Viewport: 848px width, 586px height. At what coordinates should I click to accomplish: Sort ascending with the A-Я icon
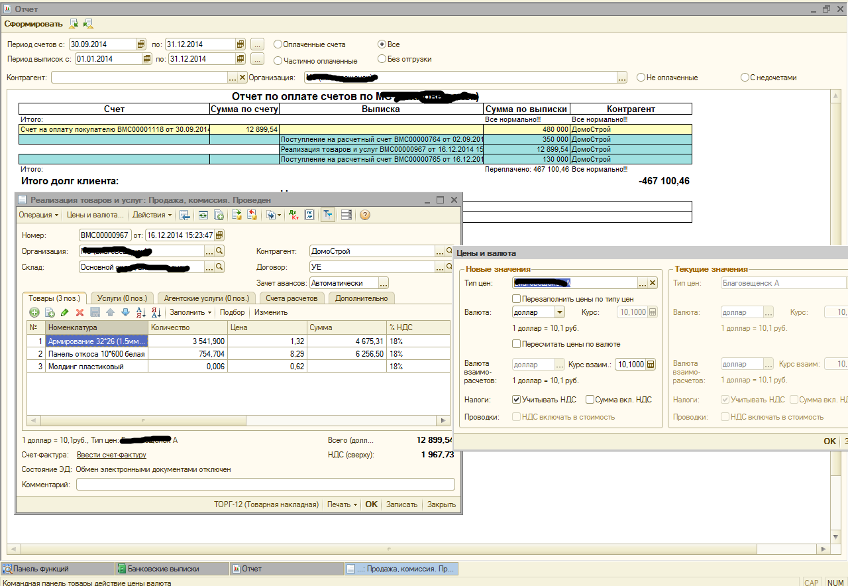140,312
